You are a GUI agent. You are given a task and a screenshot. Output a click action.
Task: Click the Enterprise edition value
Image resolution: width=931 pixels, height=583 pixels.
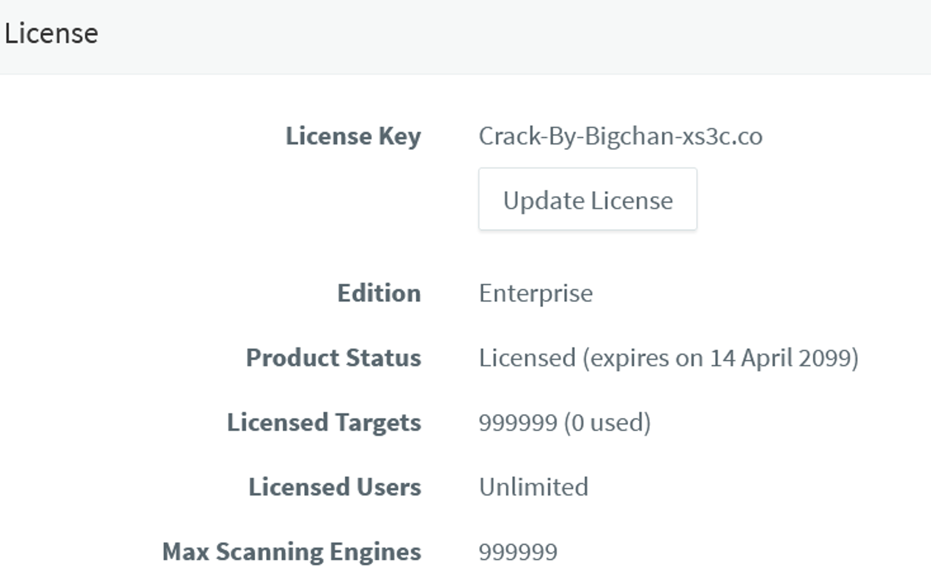535,293
